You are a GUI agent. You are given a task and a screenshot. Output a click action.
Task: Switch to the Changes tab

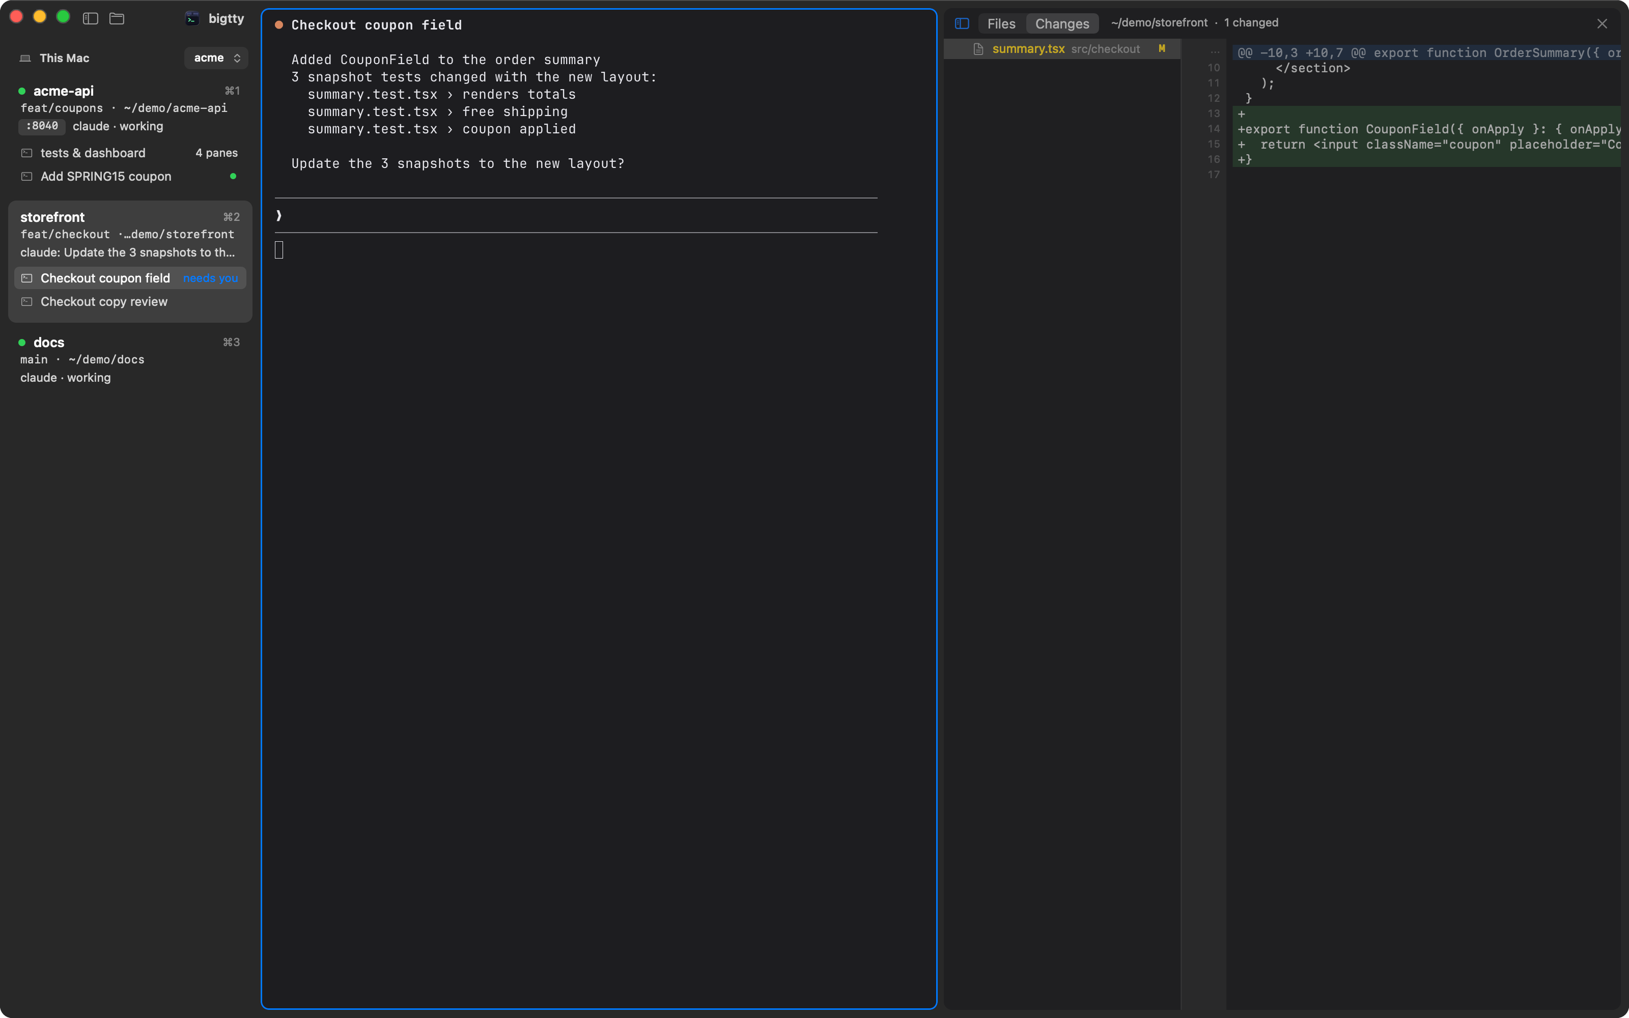pos(1062,23)
